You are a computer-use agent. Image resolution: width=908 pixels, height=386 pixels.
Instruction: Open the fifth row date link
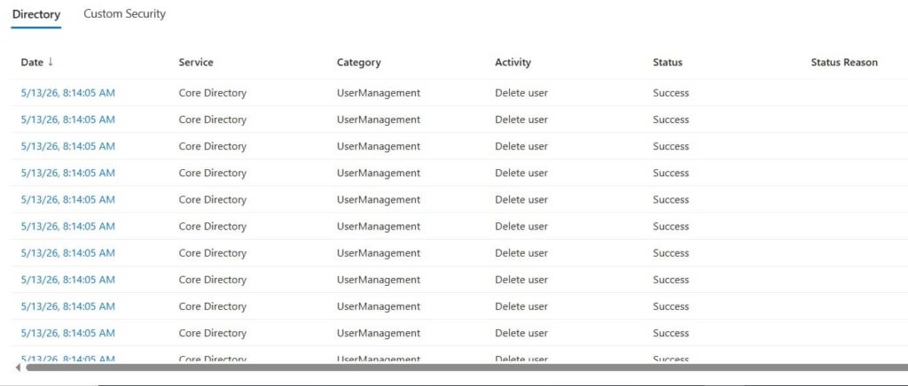(x=67, y=199)
